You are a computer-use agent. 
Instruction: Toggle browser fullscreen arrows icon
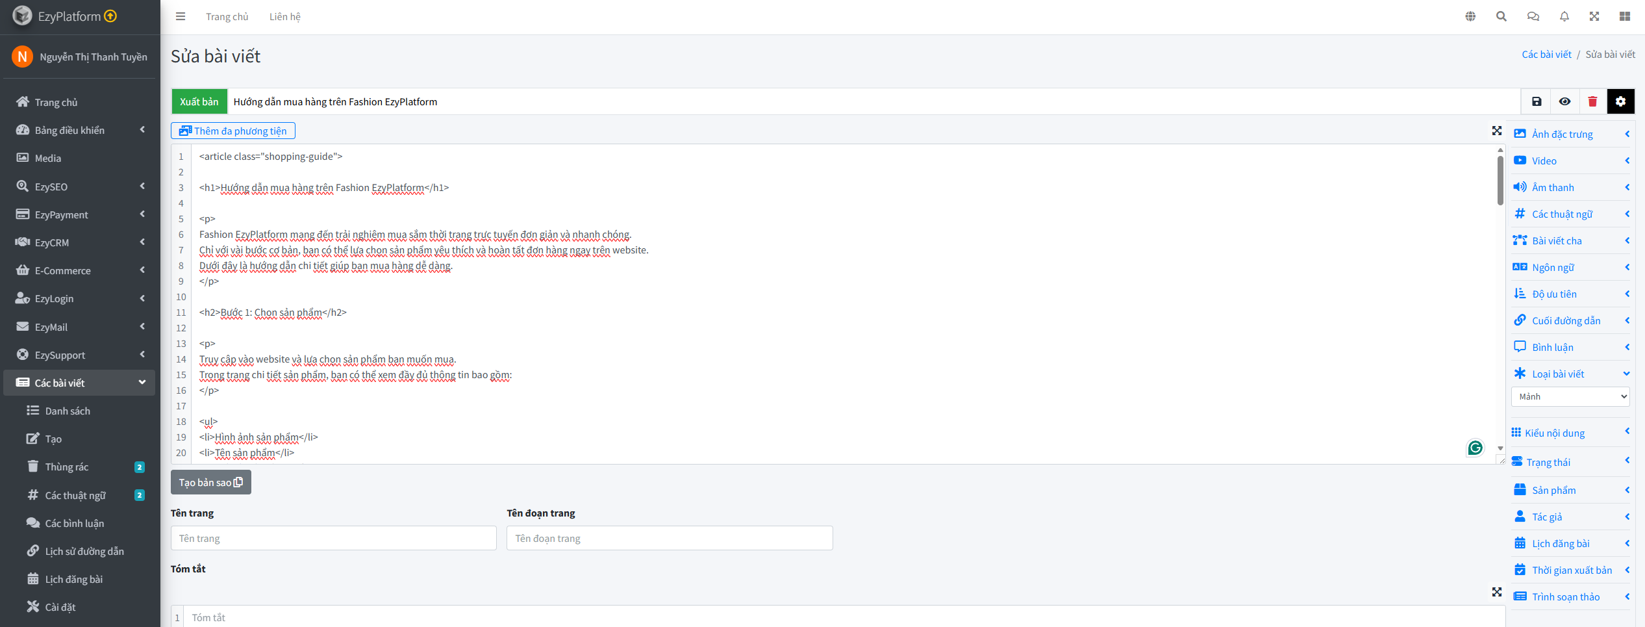point(1594,17)
